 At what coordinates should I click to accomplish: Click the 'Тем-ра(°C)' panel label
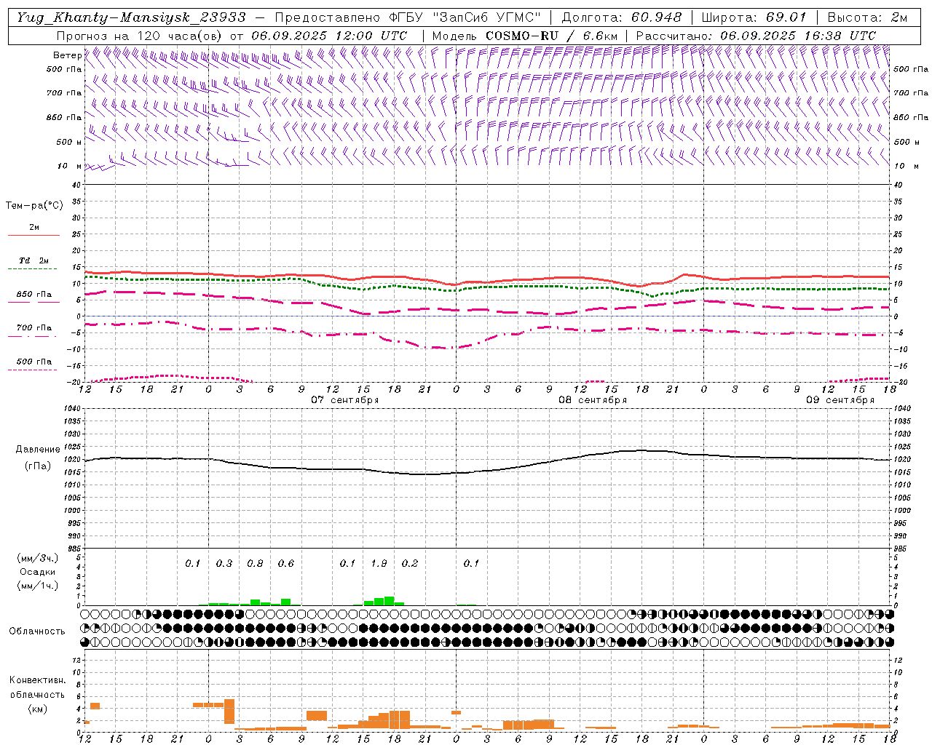(x=34, y=206)
